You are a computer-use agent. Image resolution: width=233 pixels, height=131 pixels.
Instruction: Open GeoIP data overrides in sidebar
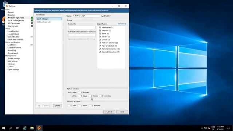coord(15,40)
